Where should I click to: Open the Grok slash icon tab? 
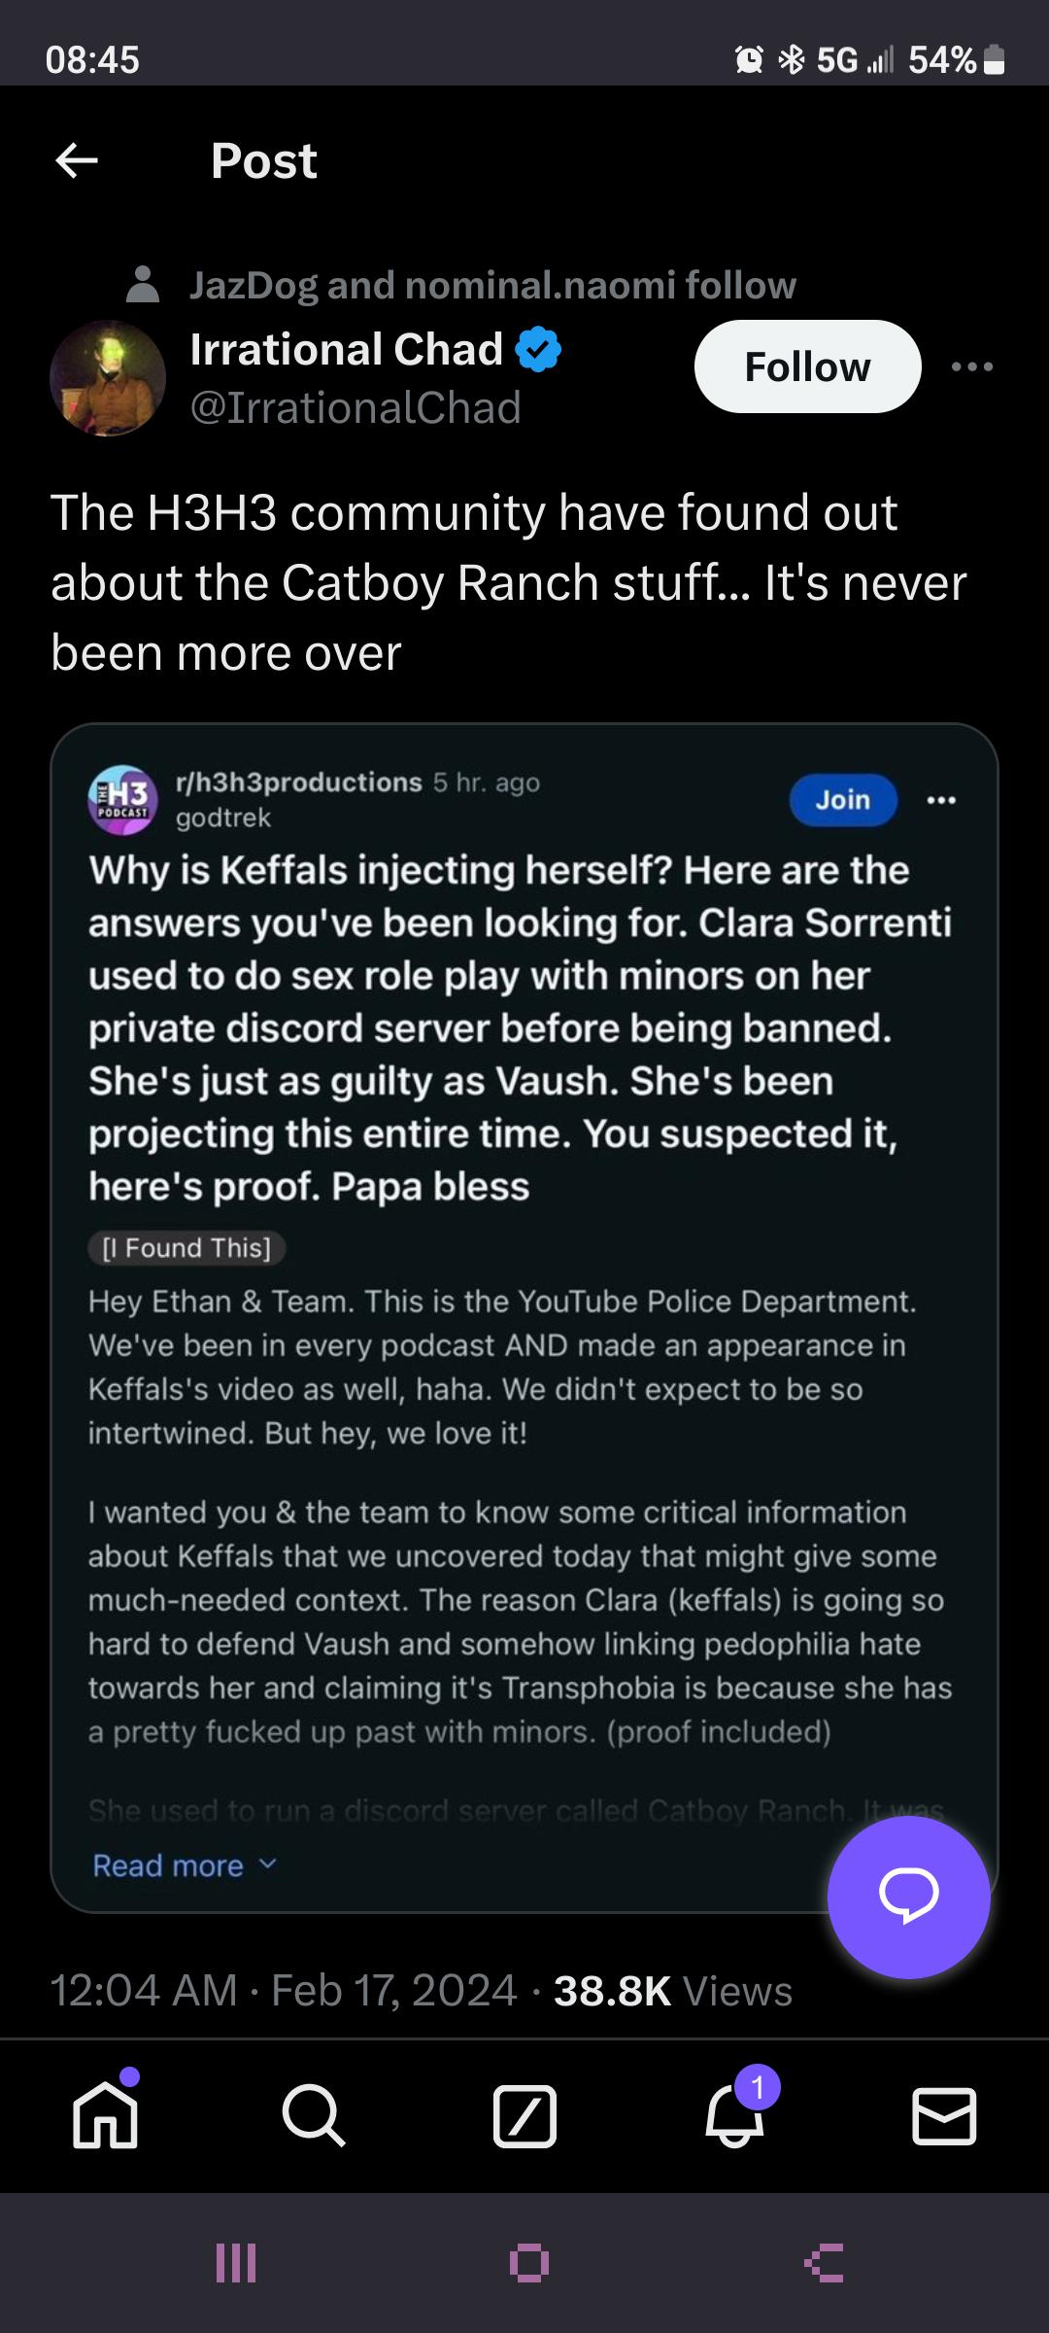(524, 2116)
